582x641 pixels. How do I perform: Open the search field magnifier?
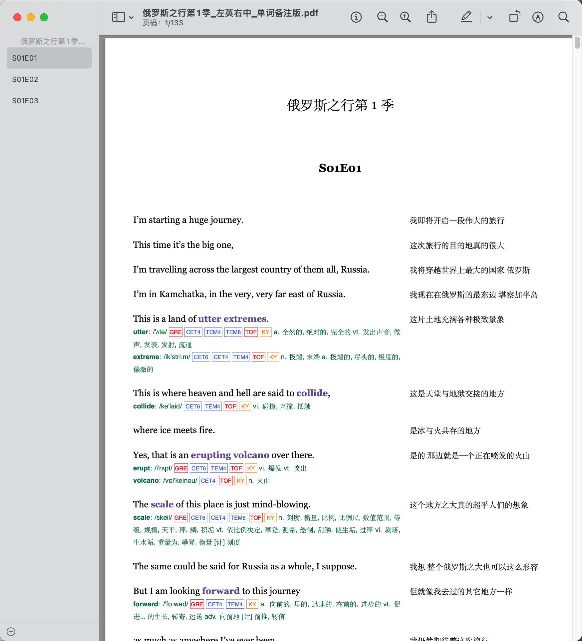(563, 17)
